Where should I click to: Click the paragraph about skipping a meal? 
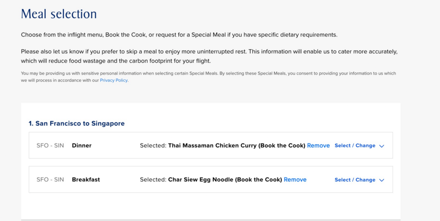click(x=209, y=56)
